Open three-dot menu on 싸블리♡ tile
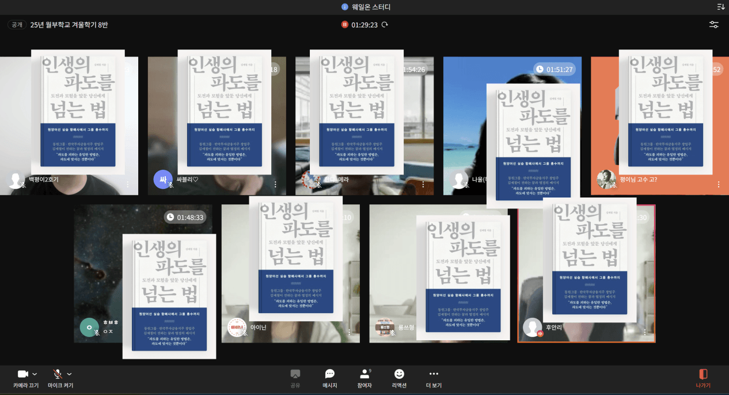Screen dimensions: 729x395 pos(275,184)
